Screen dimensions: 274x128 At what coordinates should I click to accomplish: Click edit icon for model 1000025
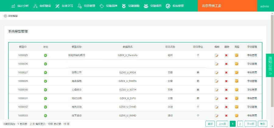click(216, 55)
